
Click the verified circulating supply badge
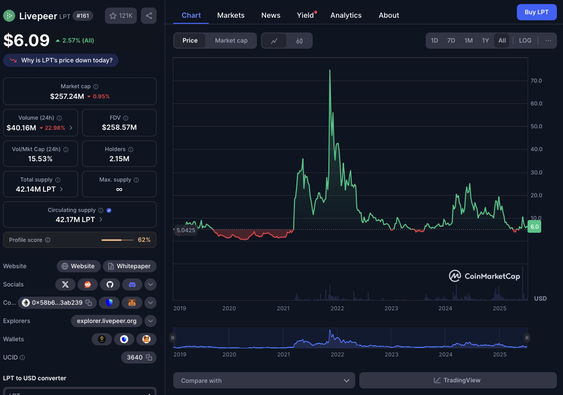[x=109, y=210]
